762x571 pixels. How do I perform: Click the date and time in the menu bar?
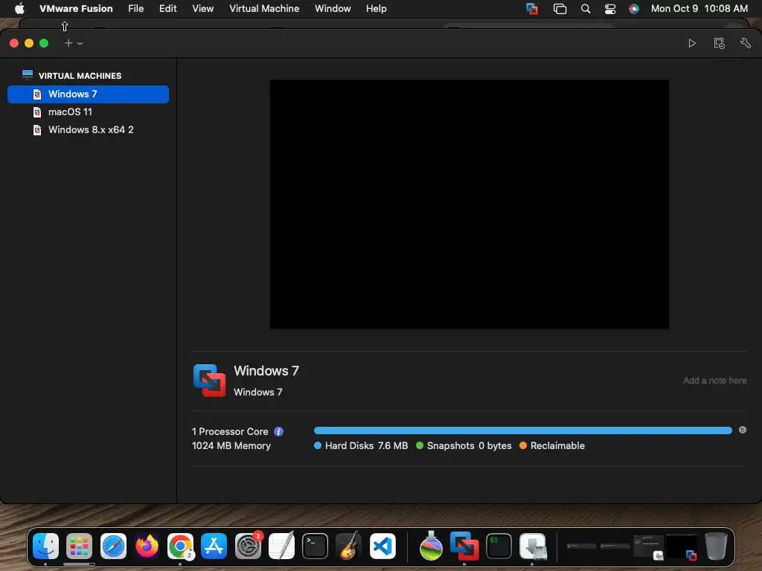point(699,9)
